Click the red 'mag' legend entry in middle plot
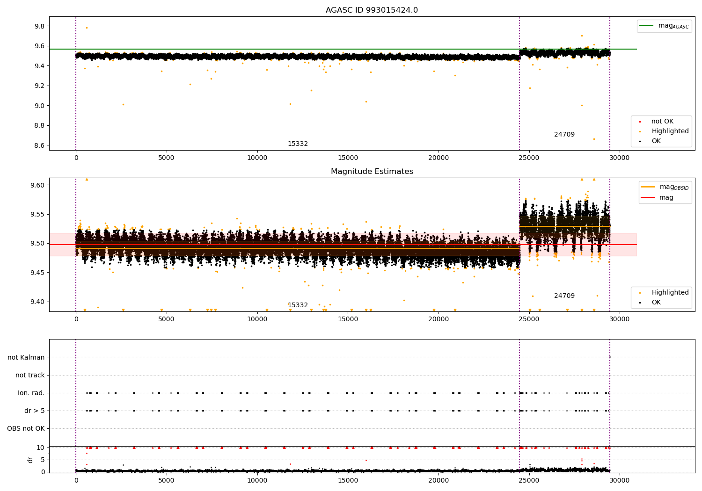The height and width of the screenshot is (491, 702). pyautogui.click(x=657, y=198)
